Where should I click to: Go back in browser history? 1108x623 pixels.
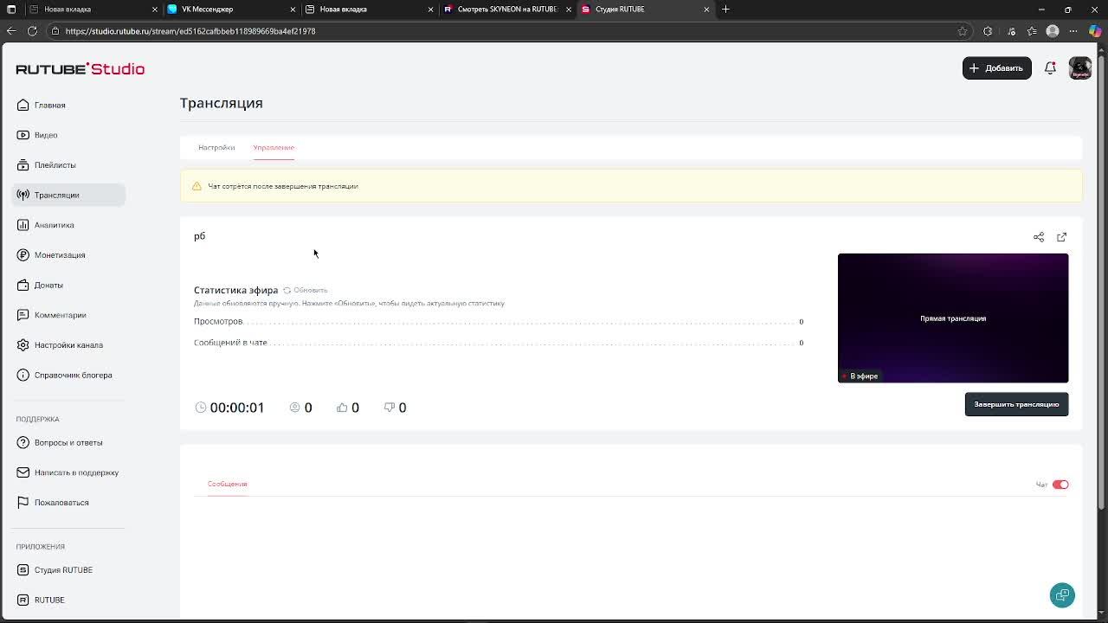pyautogui.click(x=11, y=31)
